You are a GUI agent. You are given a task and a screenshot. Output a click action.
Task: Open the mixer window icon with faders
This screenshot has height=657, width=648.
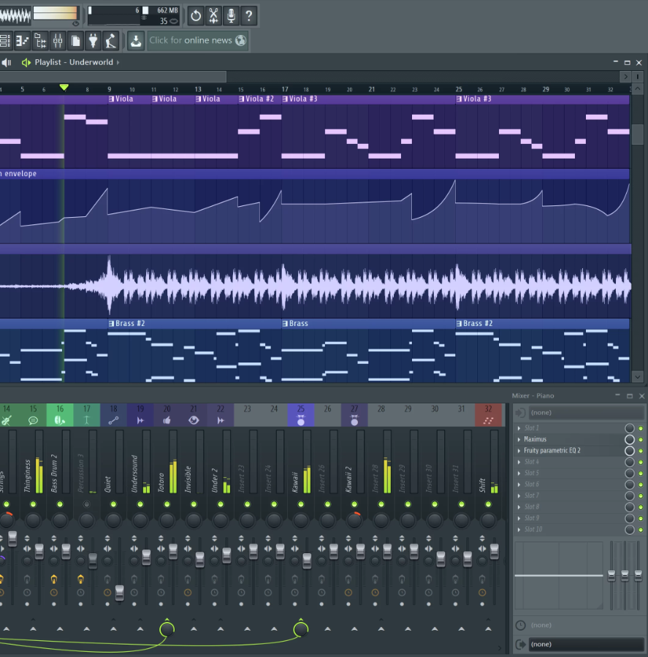coord(58,41)
